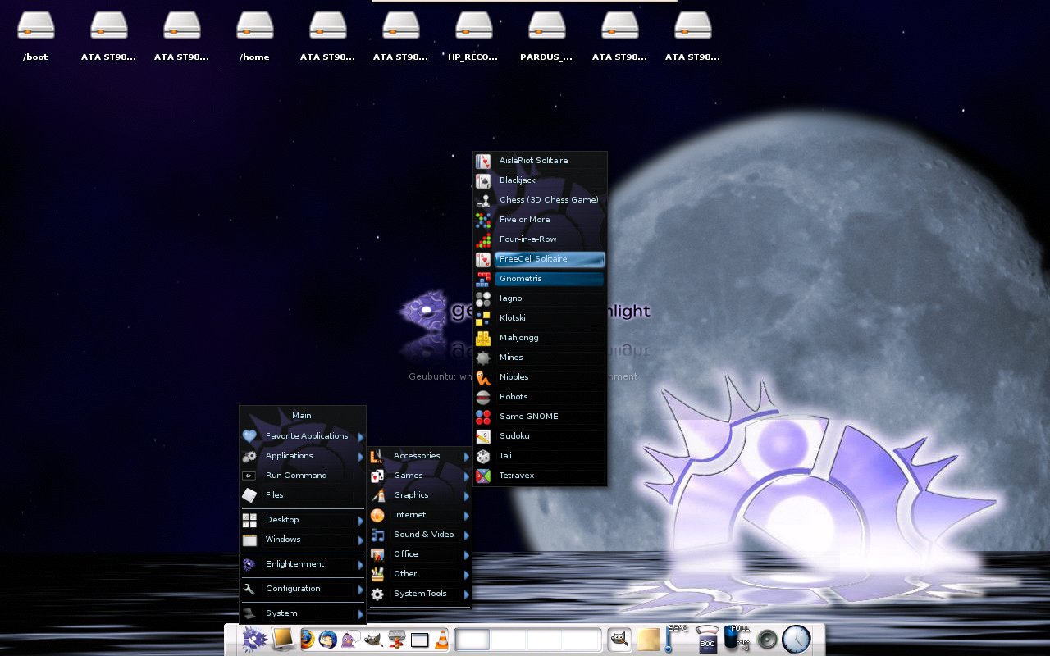Expand the Desktop submenu arrow
Image resolution: width=1050 pixels, height=656 pixels.
(360, 521)
